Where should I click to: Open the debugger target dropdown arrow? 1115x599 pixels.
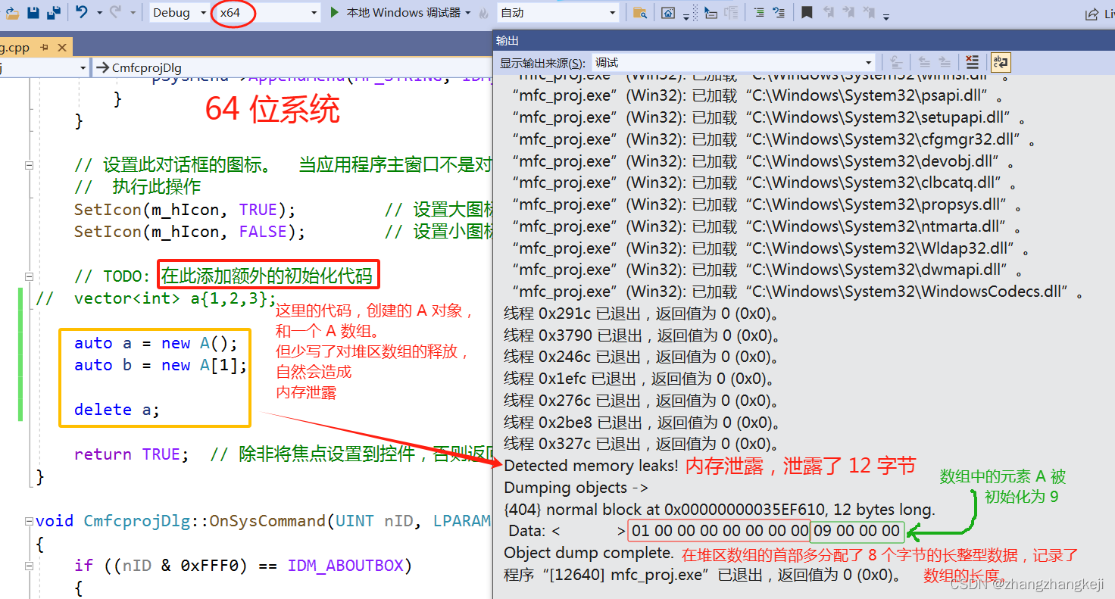coord(468,13)
